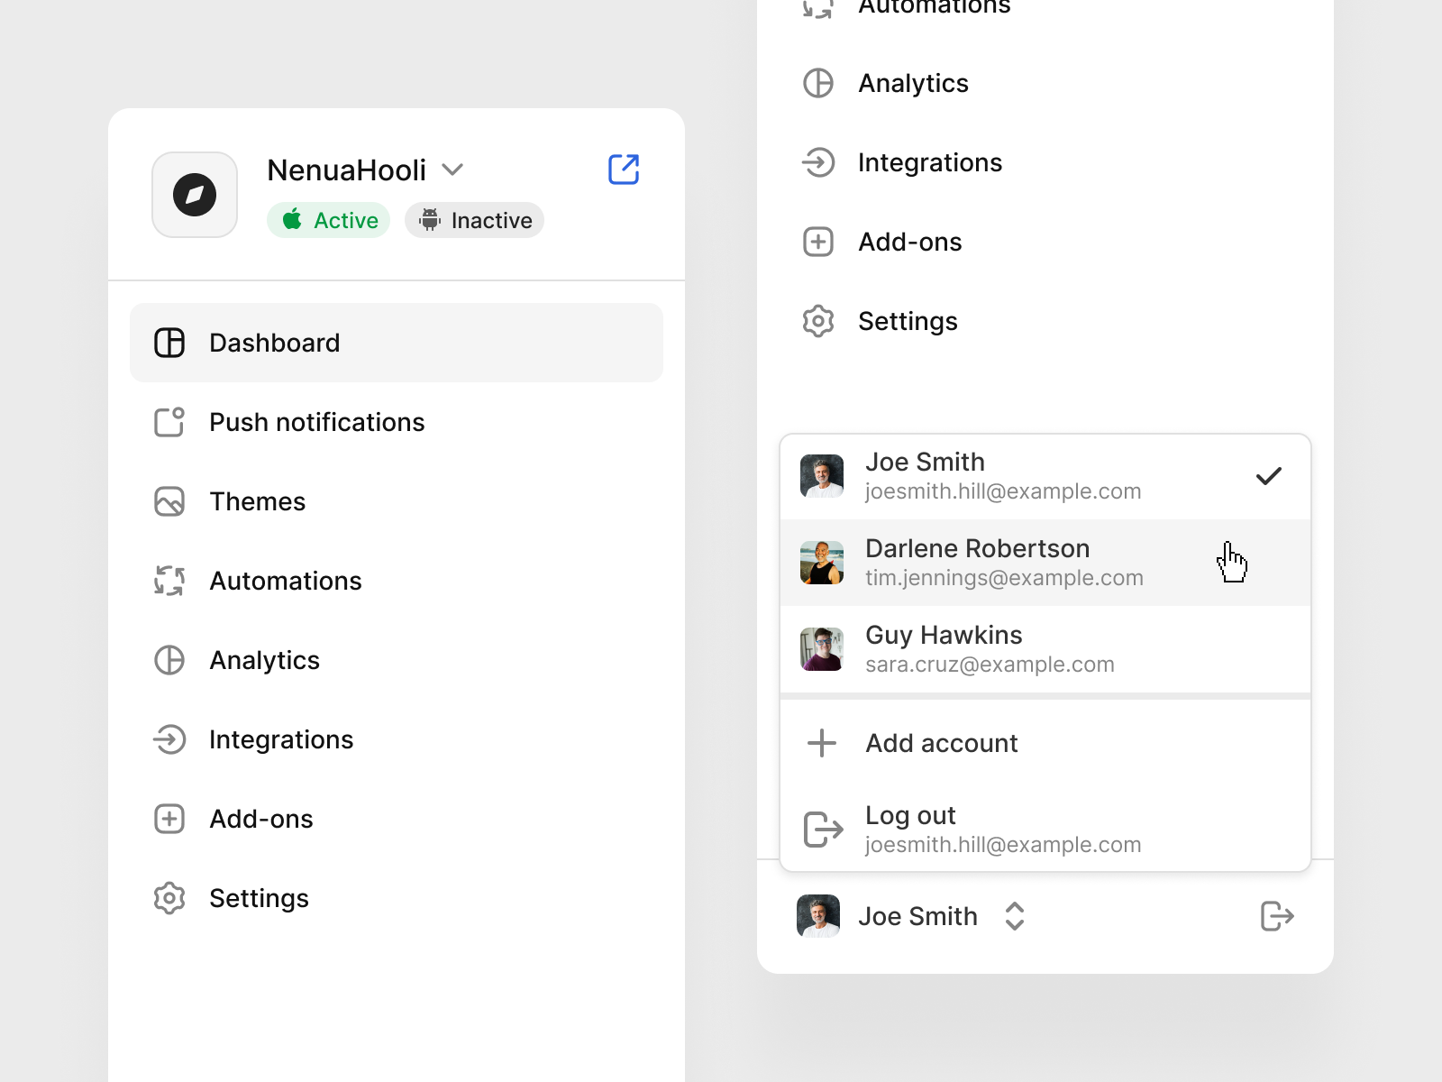Click the Settings gear icon
Viewport: 1442px width, 1082px height.
[169, 898]
